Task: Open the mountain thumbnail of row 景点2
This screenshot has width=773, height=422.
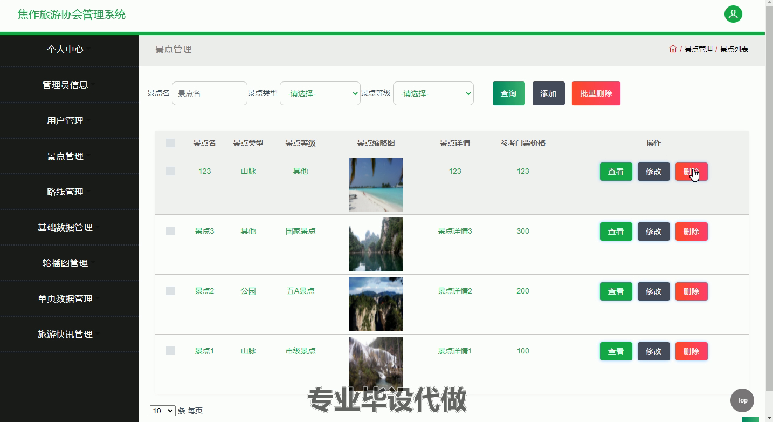Action: [x=376, y=304]
